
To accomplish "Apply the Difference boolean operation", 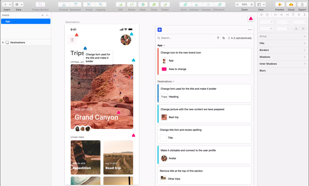I will 220,4.
